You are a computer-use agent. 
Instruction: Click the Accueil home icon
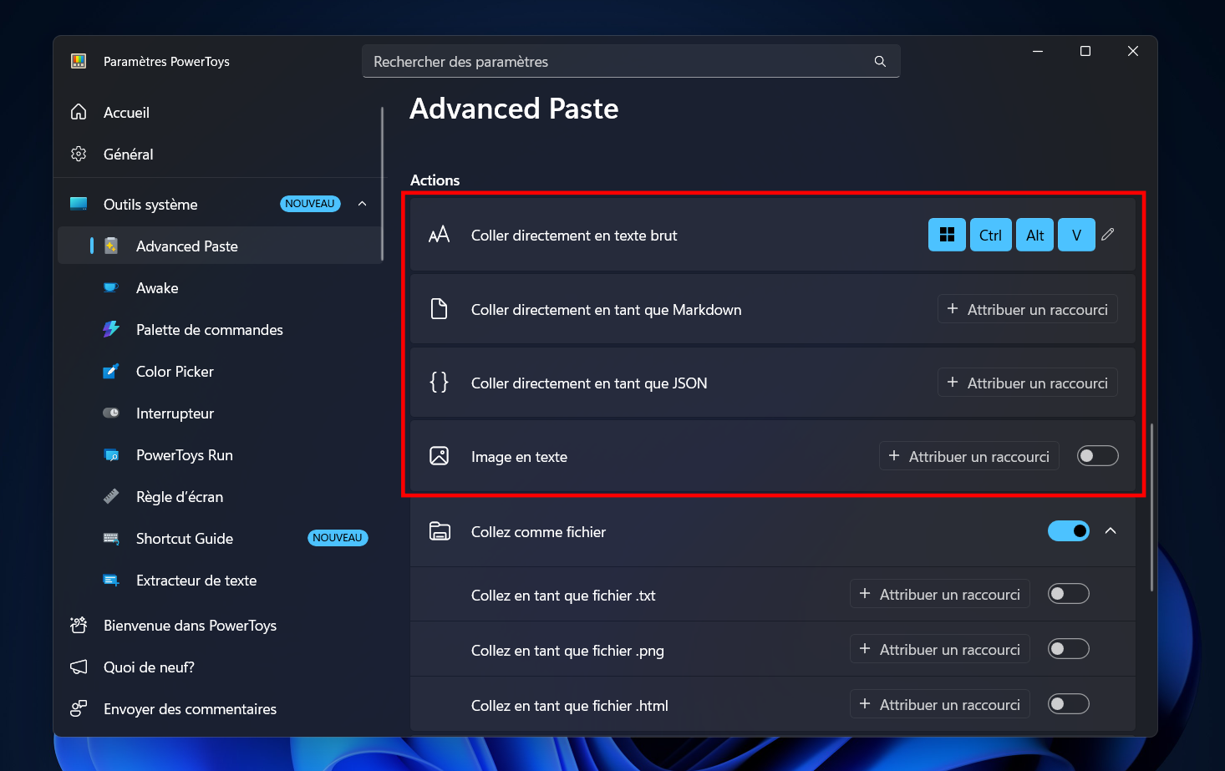pos(79,112)
